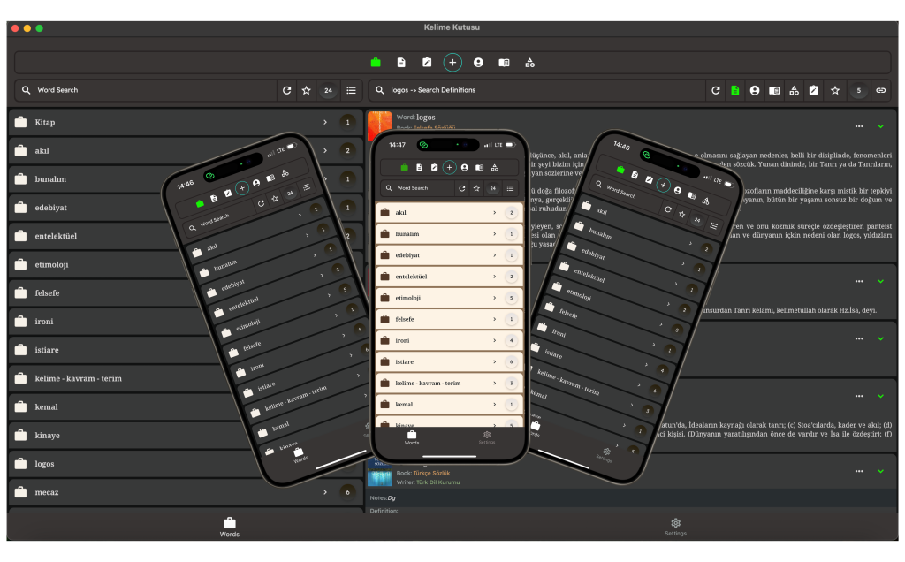905x562 pixels.
Task: Click the 5 count badge in the definitions bar
Action: (x=859, y=90)
